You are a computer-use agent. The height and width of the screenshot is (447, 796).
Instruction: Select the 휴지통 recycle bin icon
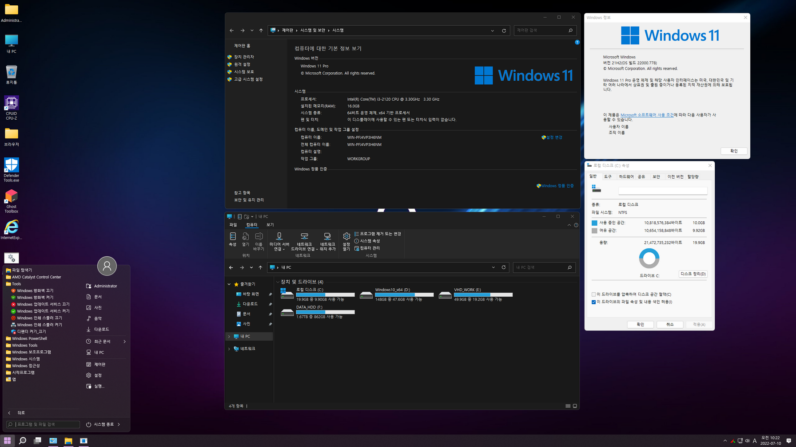click(11, 74)
